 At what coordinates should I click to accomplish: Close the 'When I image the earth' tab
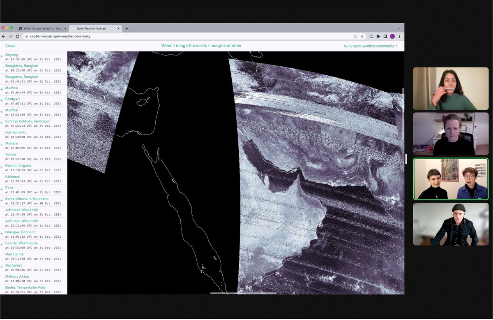point(65,28)
